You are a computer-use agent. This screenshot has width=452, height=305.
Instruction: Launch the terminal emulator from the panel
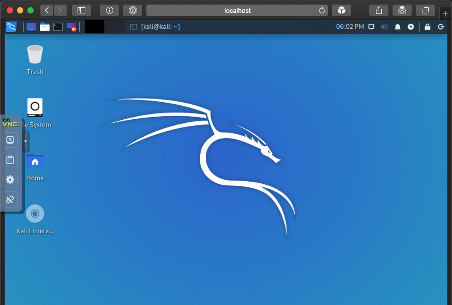58,27
